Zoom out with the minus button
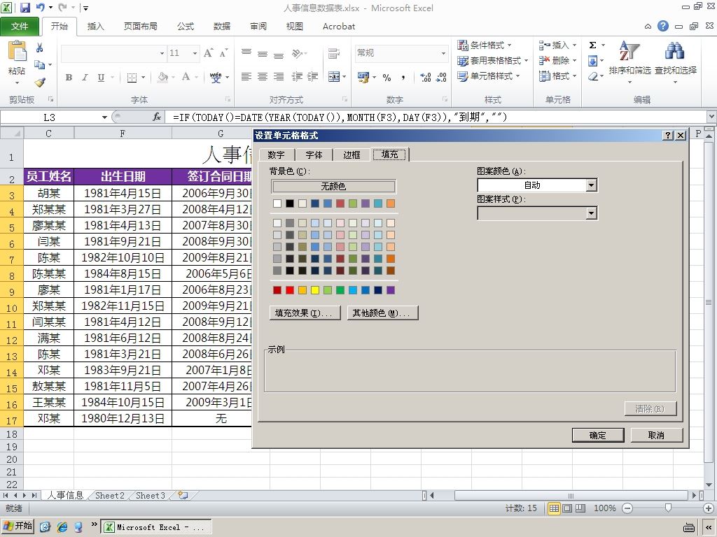 (x=627, y=508)
